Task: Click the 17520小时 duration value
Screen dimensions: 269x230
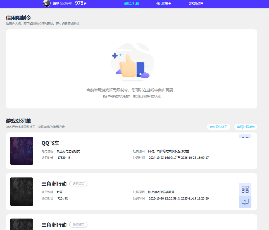Action: tap(64, 158)
